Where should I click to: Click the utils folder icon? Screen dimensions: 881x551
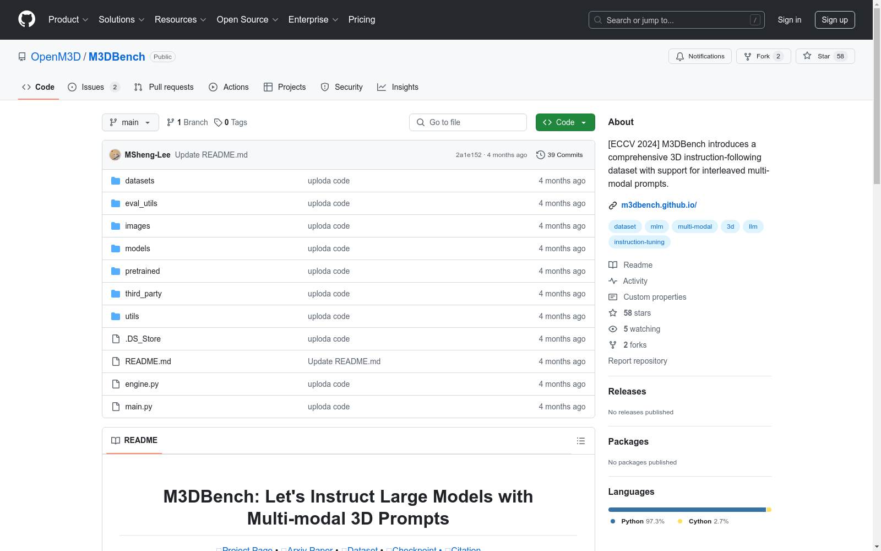point(116,316)
